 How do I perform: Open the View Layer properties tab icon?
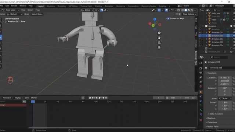tap(201, 77)
